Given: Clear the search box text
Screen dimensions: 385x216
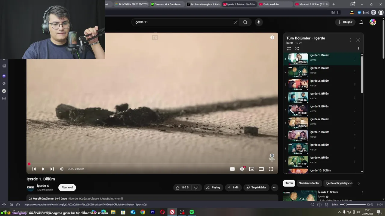Looking at the screenshot, I should point(236,22).
